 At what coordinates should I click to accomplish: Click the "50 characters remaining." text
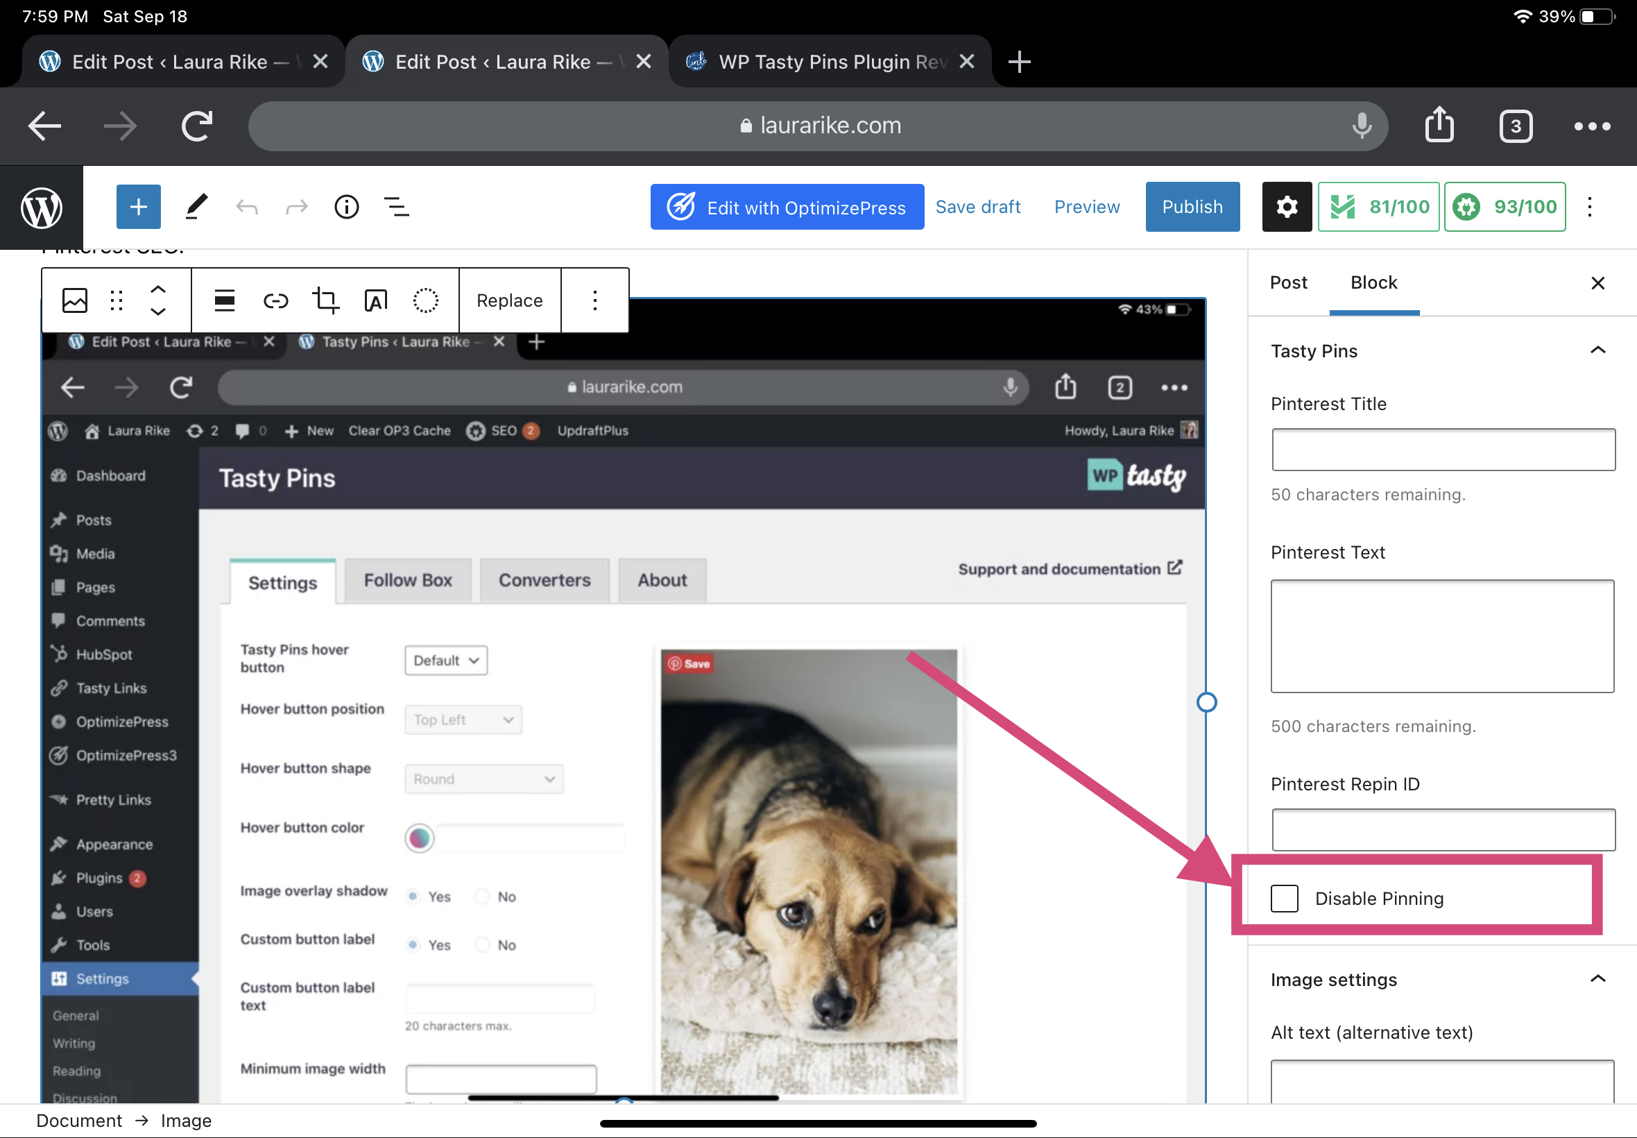point(1368,494)
